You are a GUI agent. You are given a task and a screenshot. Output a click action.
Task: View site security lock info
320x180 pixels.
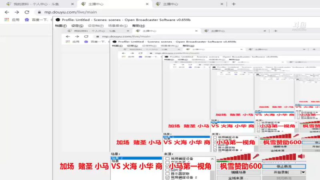39,12
